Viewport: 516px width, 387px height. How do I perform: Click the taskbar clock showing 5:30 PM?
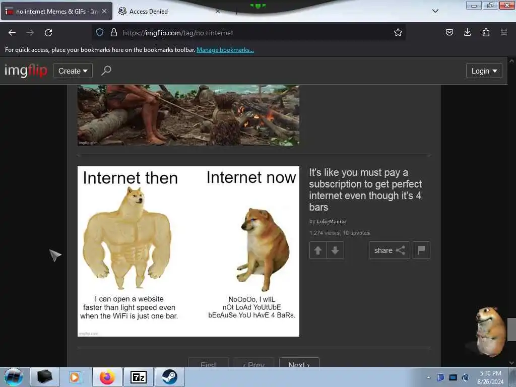(490, 377)
